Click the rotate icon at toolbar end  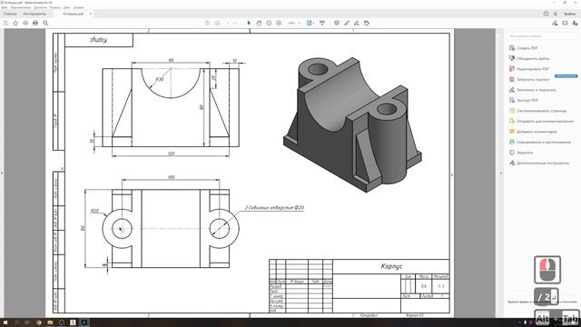[x=367, y=23]
